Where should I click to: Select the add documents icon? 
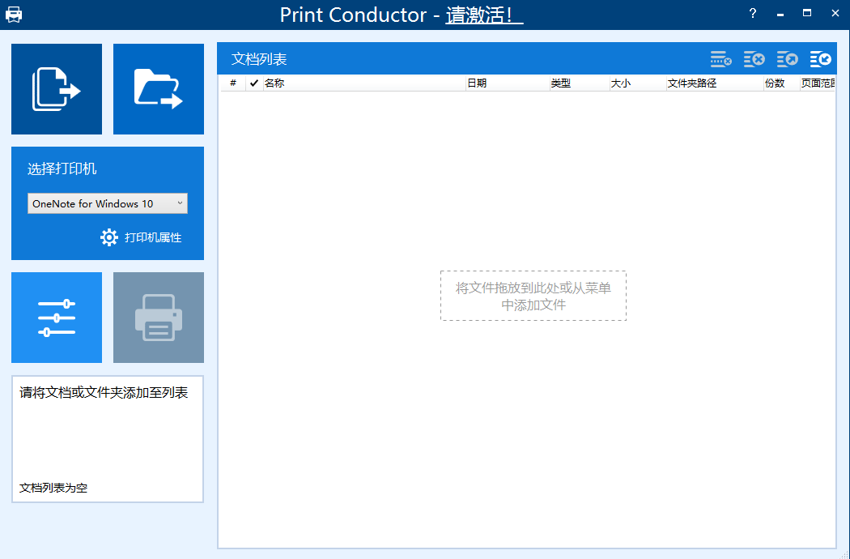(56, 88)
